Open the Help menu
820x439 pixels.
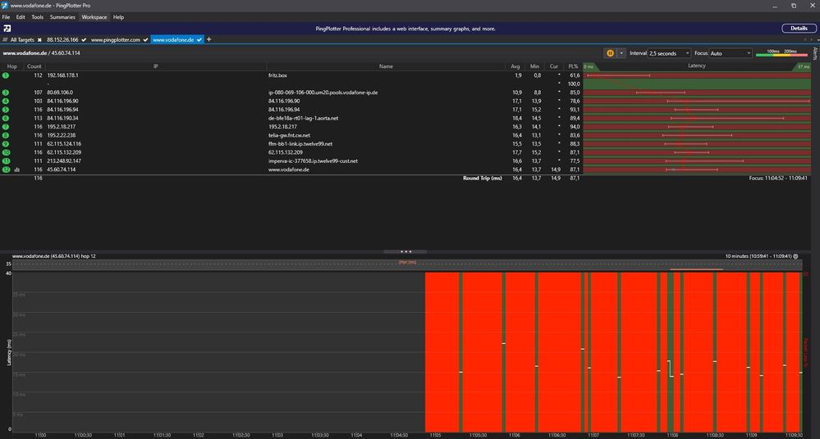119,17
